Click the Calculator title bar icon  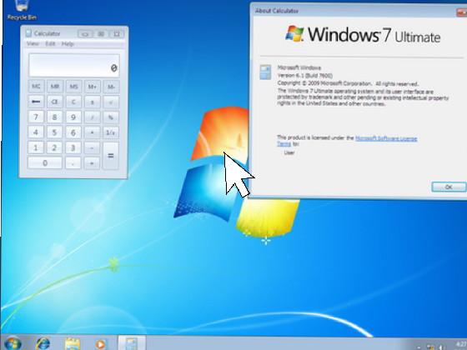pyautogui.click(x=28, y=33)
